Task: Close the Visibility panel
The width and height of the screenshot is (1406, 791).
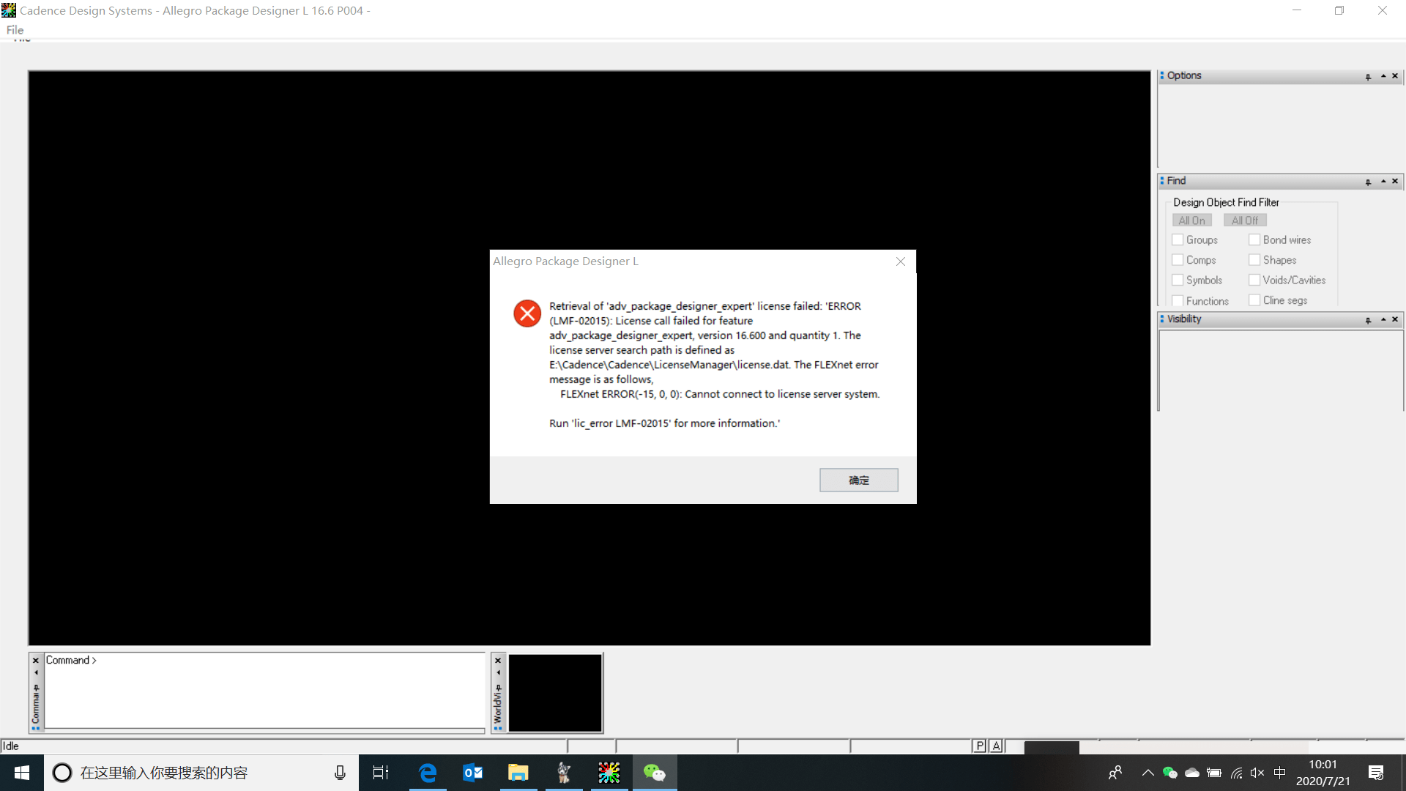Action: click(1395, 320)
